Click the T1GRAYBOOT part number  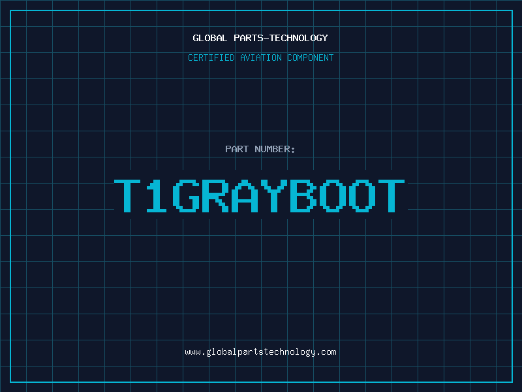(260, 196)
